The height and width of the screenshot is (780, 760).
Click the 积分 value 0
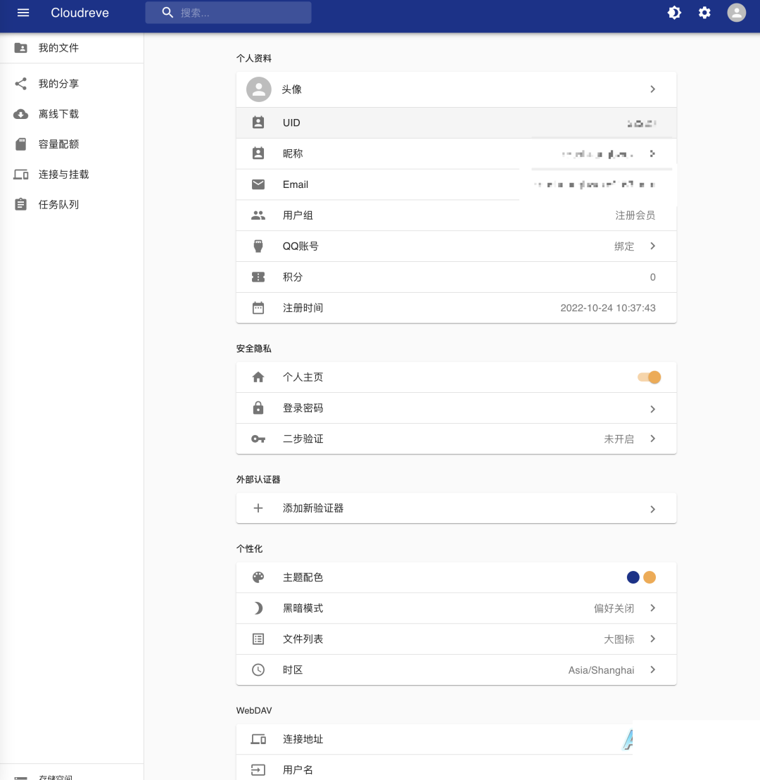[x=652, y=277]
